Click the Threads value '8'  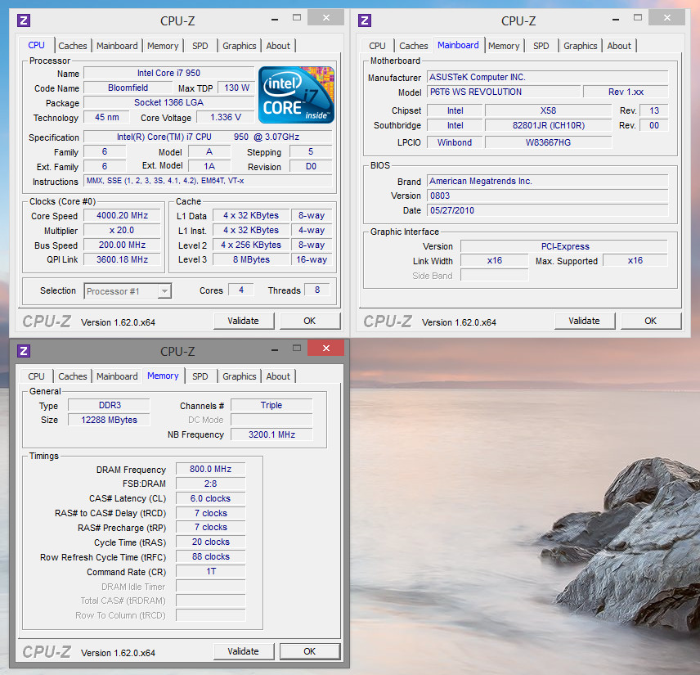(x=317, y=290)
